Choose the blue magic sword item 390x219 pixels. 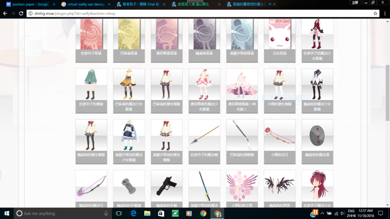point(204,189)
